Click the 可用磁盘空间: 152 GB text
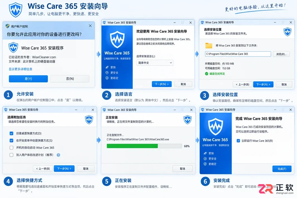 [x=218, y=68]
